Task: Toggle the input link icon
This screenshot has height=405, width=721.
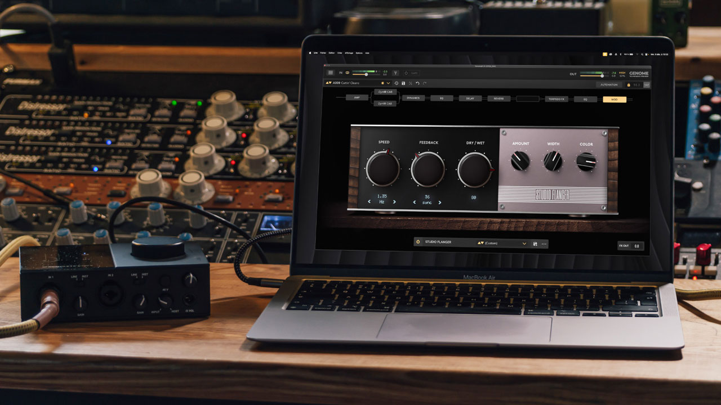Action: coord(348,73)
